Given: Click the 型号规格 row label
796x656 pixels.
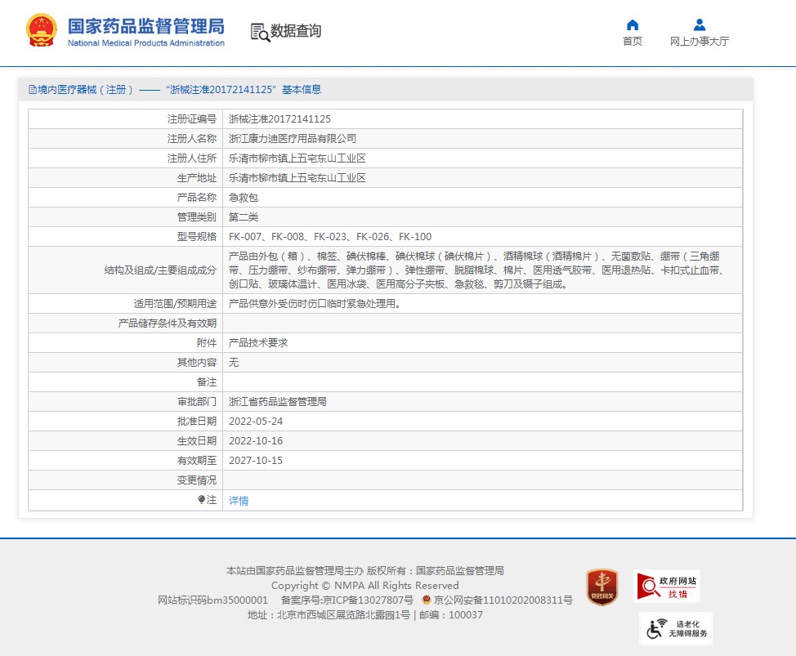Looking at the screenshot, I should pos(196,237).
